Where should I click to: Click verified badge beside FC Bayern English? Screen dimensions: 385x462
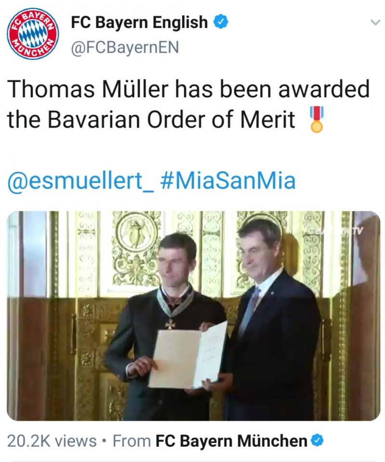click(x=221, y=22)
